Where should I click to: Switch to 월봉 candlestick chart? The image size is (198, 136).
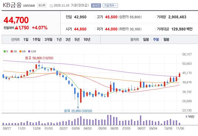tap(166, 40)
